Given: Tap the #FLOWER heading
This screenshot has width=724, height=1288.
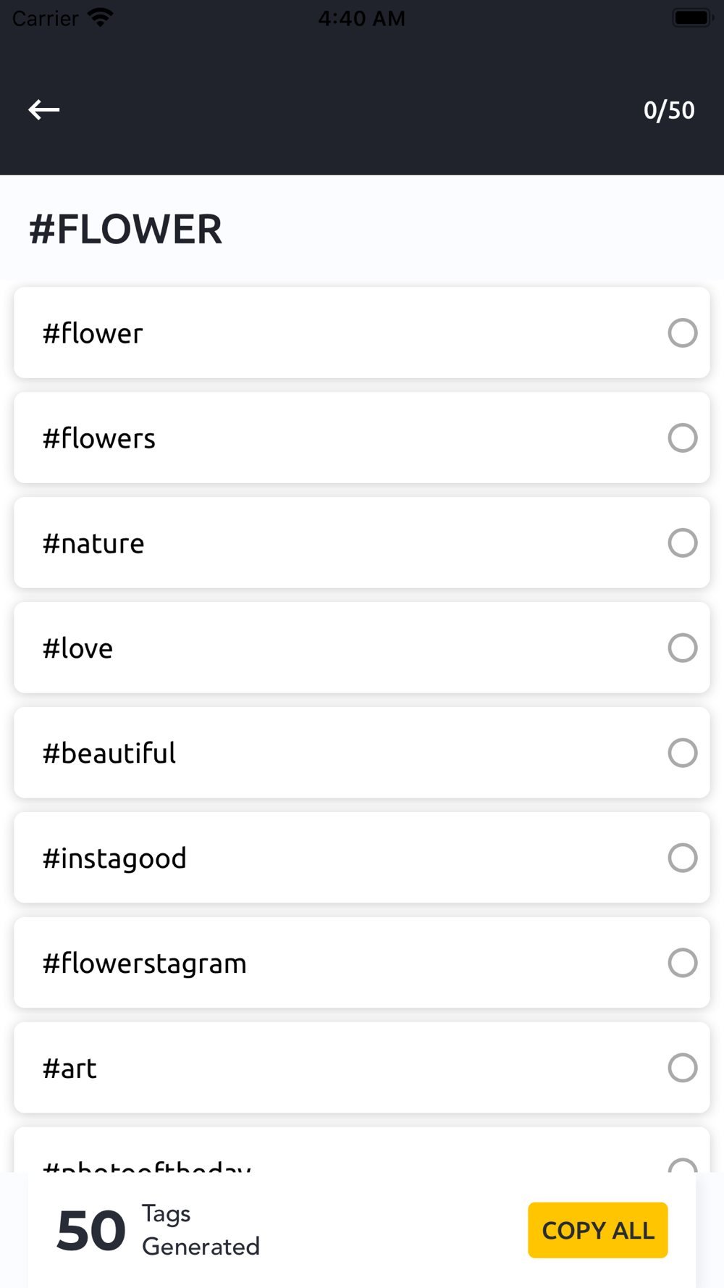Looking at the screenshot, I should click(125, 229).
